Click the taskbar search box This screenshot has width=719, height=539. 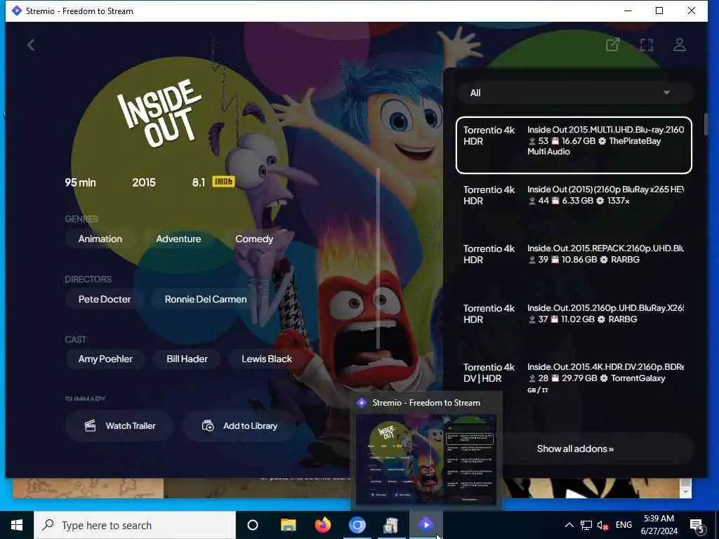point(135,525)
